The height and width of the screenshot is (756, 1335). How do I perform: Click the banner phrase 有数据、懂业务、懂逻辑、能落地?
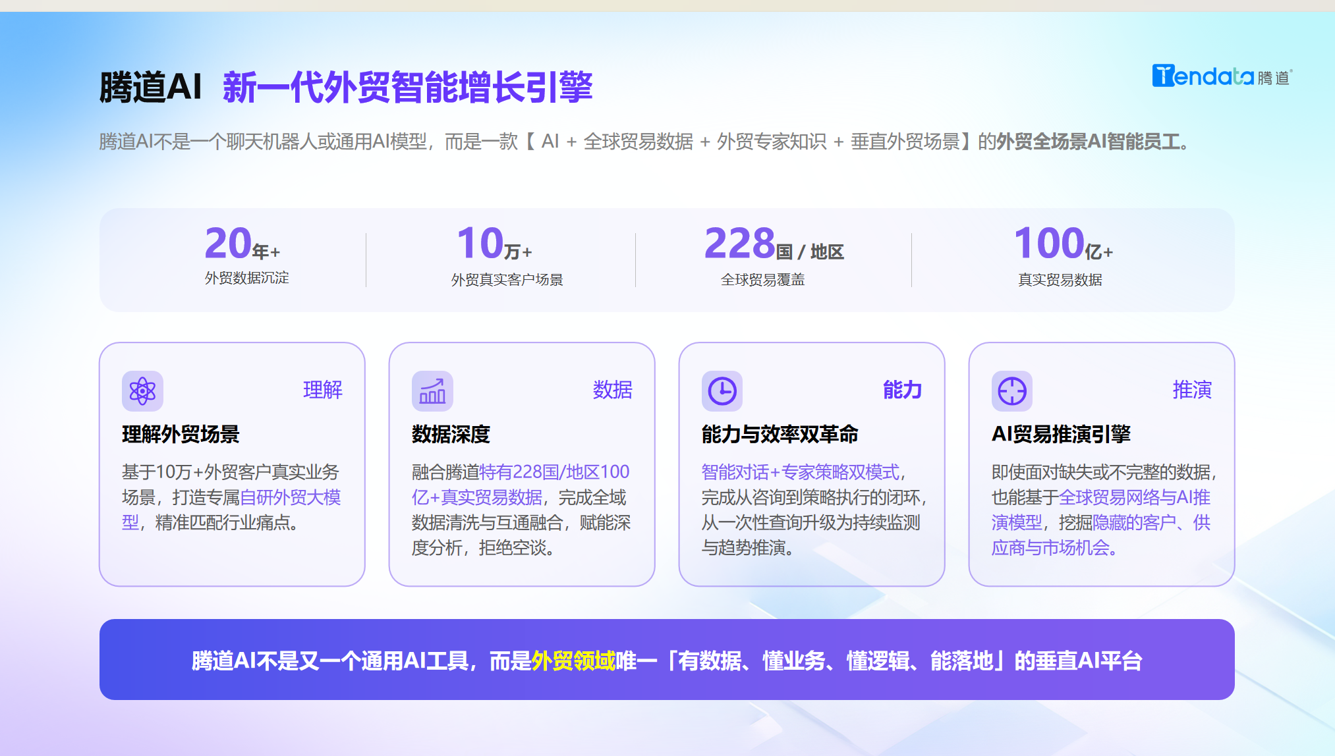pyautogui.click(x=836, y=661)
